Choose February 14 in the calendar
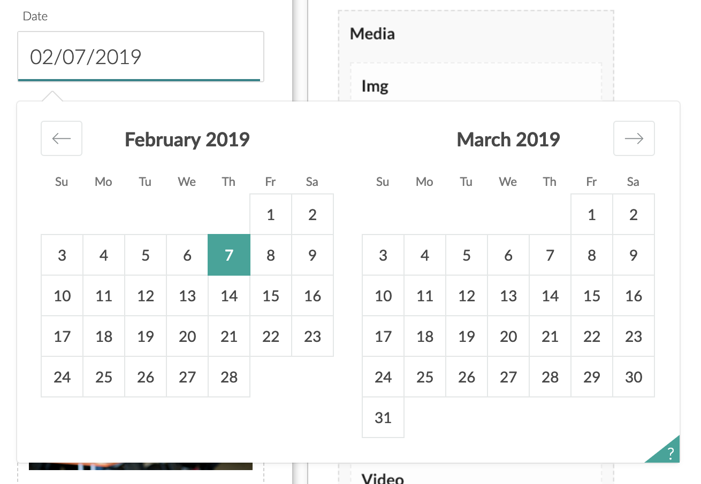The width and height of the screenshot is (701, 484). (229, 295)
